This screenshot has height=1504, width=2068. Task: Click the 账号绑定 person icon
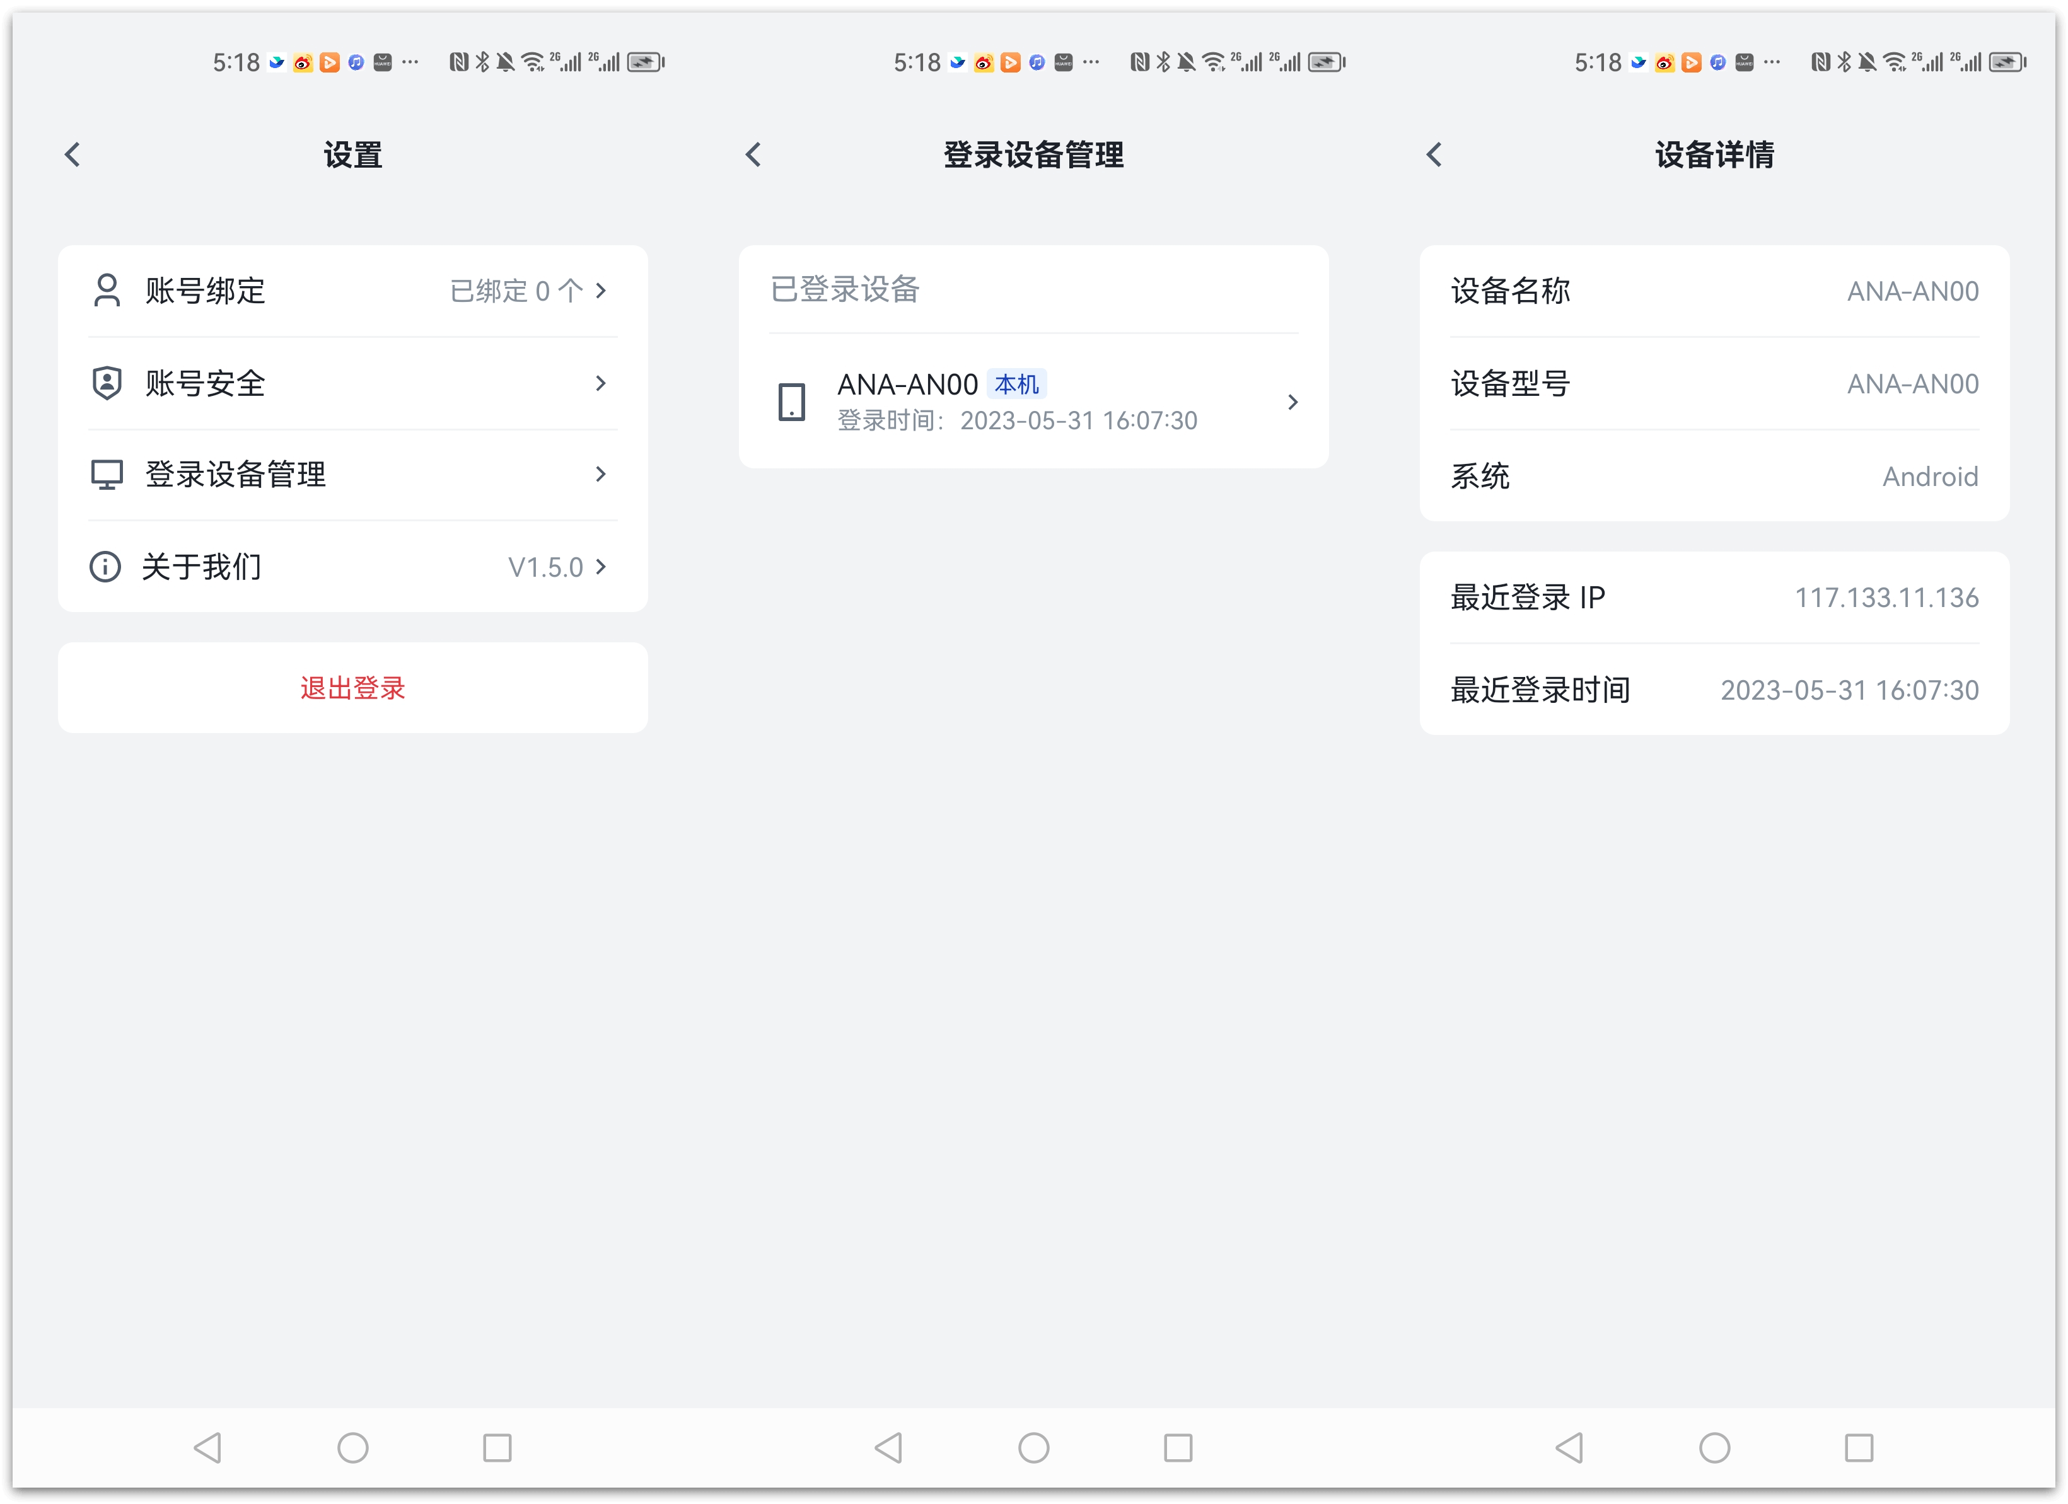pyautogui.click(x=107, y=291)
